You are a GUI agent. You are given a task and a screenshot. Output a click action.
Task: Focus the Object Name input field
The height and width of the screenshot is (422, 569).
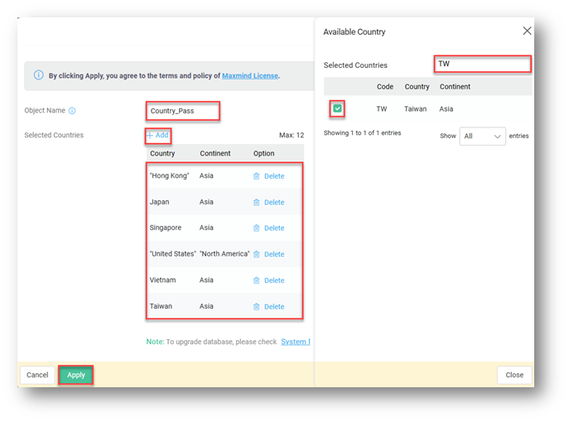pos(182,111)
